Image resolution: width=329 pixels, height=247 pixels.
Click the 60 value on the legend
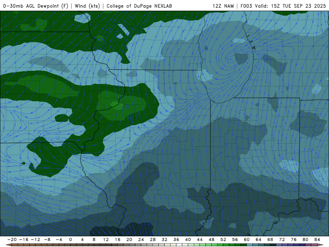[247, 240]
